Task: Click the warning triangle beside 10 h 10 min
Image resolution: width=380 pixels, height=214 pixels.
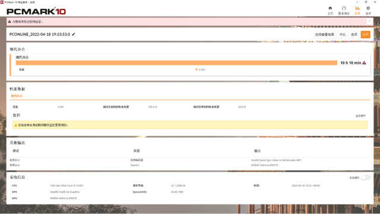Action: [x=364, y=63]
